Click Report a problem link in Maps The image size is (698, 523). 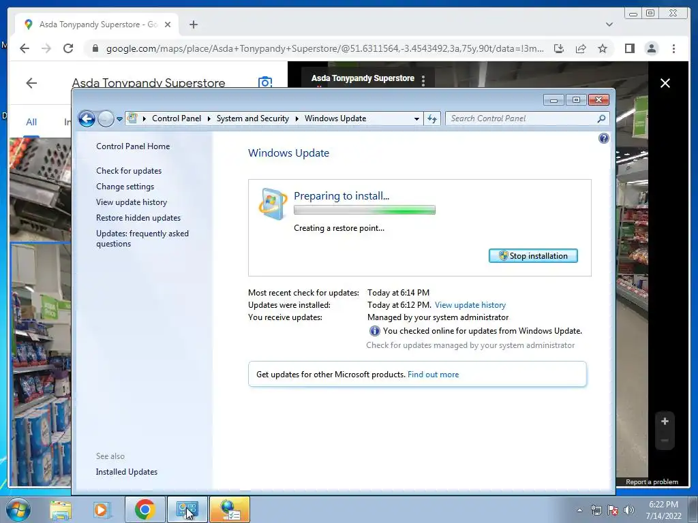click(652, 482)
